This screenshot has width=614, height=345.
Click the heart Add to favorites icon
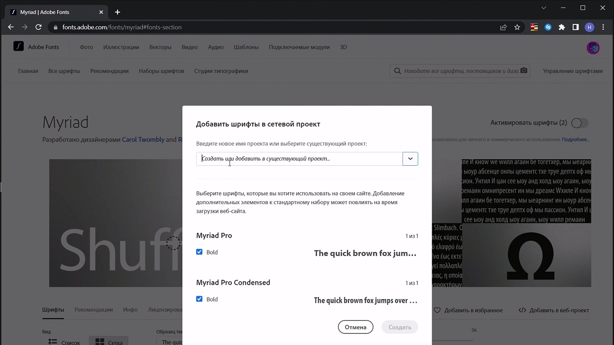437,310
